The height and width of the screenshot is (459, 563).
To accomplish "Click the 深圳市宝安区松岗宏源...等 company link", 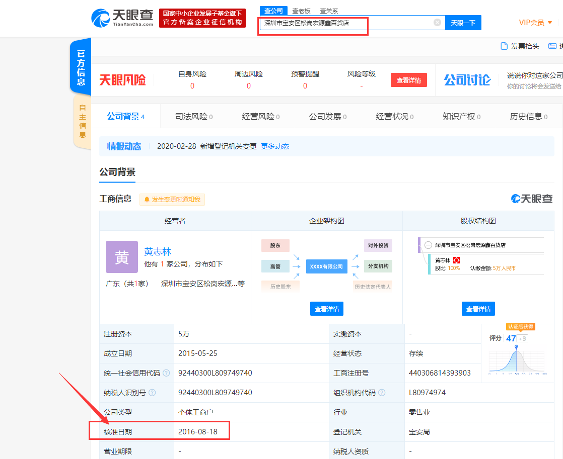I will pyautogui.click(x=203, y=284).
